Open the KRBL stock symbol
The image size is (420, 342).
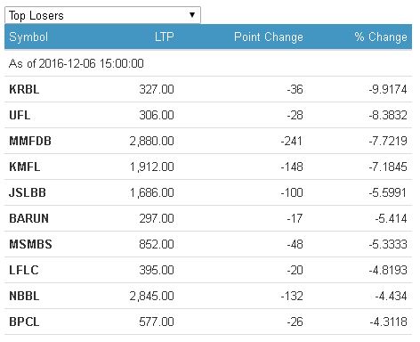pyautogui.click(x=24, y=89)
